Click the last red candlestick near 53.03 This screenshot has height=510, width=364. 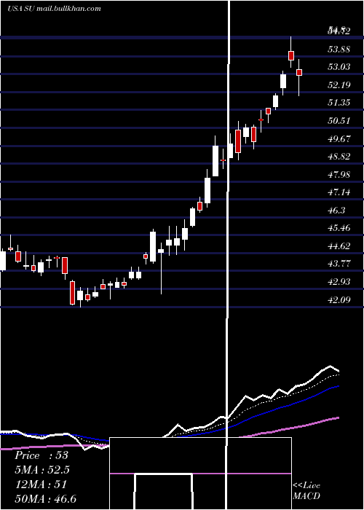tap(299, 72)
